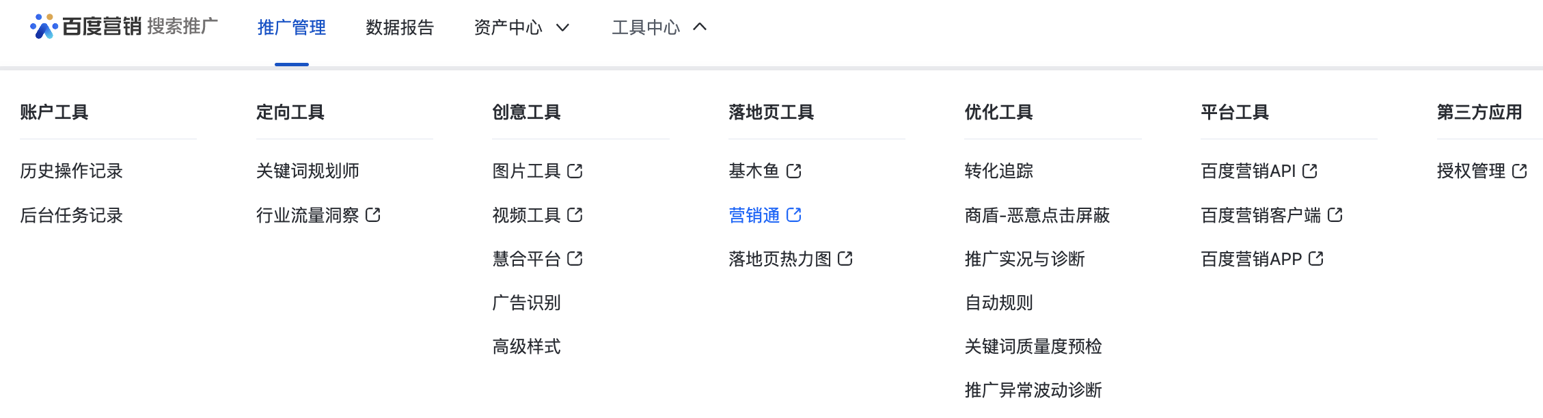Open 关键词规划师 tool
The image size is (1543, 418).
pos(308,171)
